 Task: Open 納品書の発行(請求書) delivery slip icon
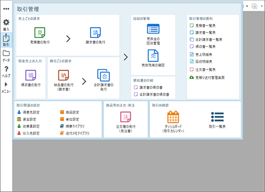(x=64, y=75)
